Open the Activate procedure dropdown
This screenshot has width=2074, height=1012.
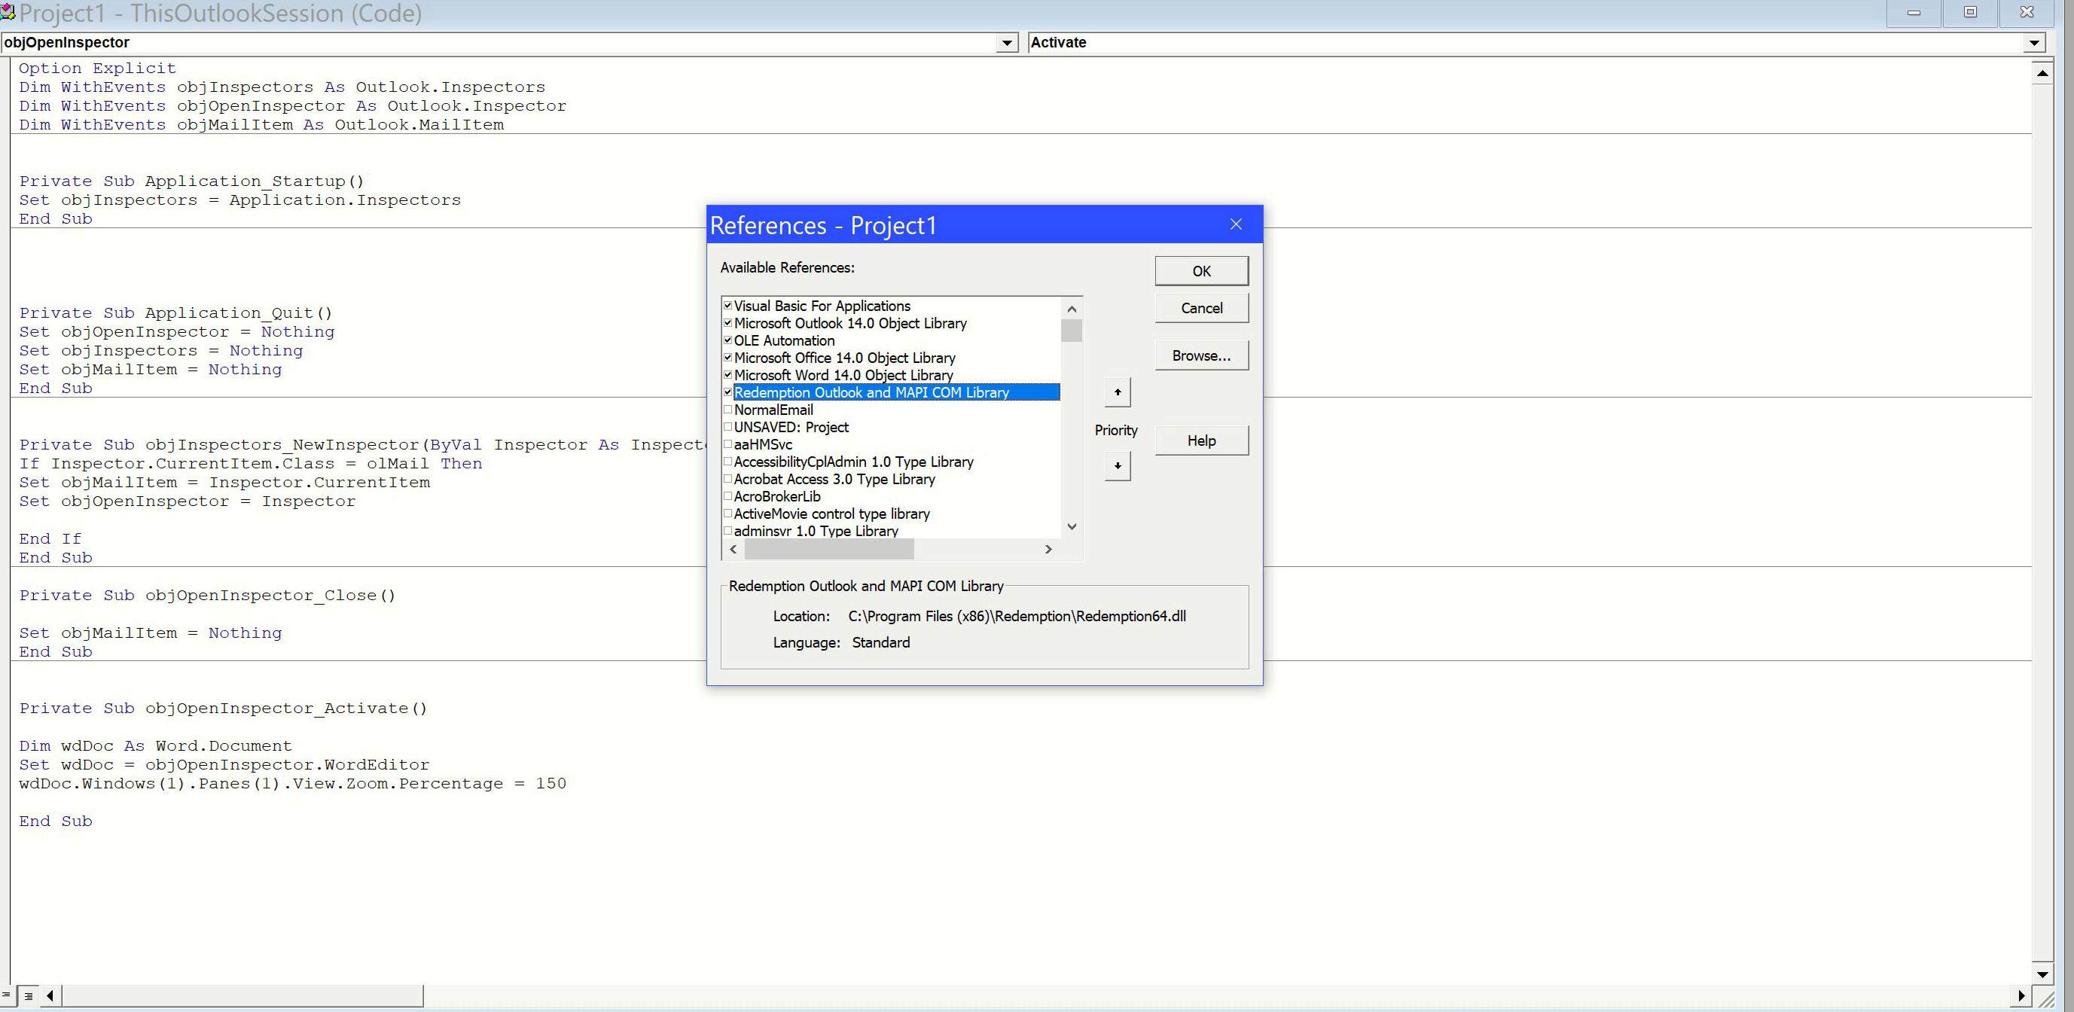click(2035, 43)
